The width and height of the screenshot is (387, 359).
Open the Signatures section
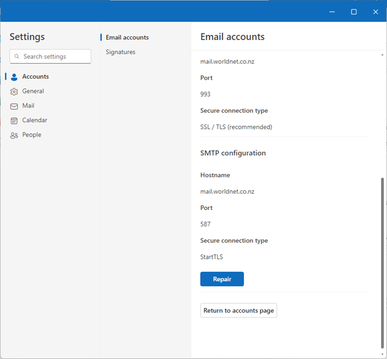(x=120, y=52)
